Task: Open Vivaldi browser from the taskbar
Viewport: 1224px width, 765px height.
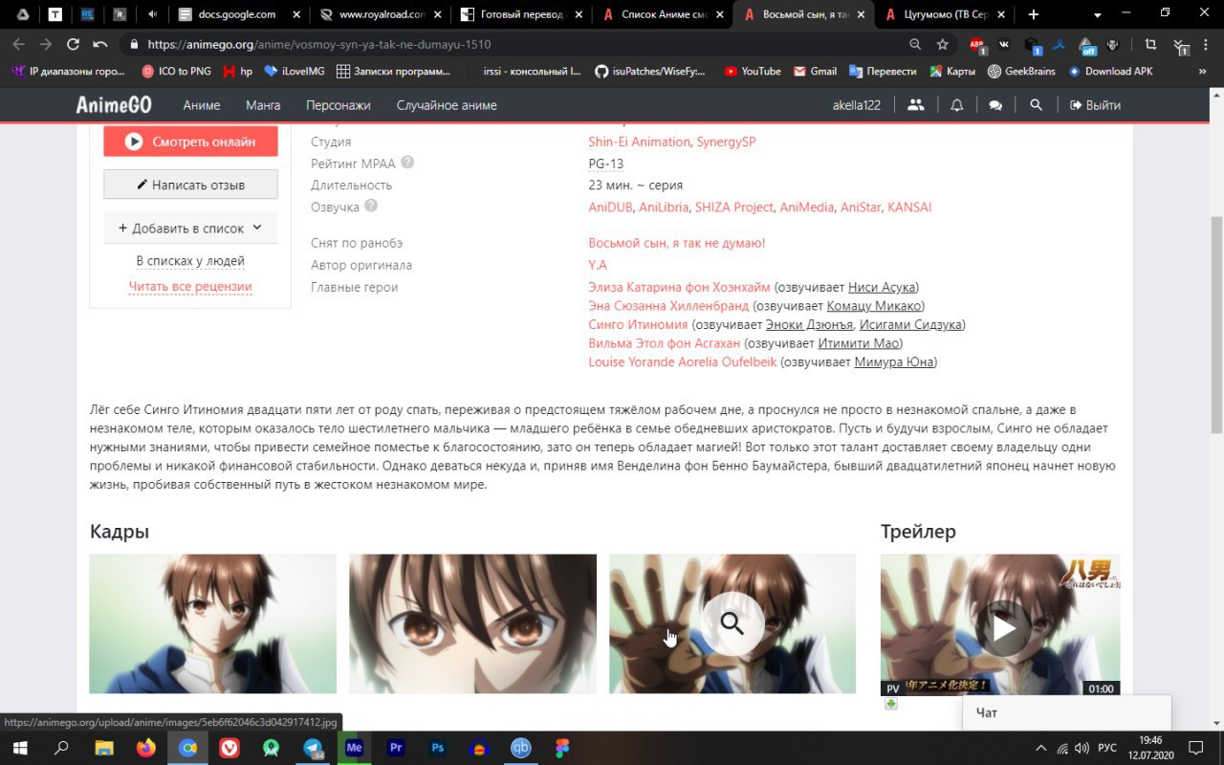Action: 229,748
